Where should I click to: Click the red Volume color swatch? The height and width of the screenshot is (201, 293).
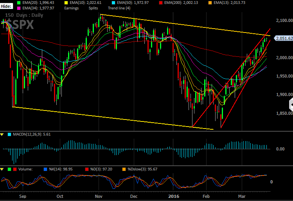click(x=15, y=169)
